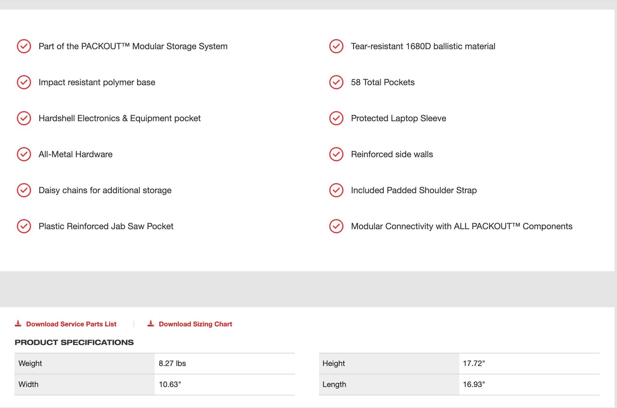
Task: Click checkmark icon beside Reinforced side walls
Action: (x=336, y=154)
